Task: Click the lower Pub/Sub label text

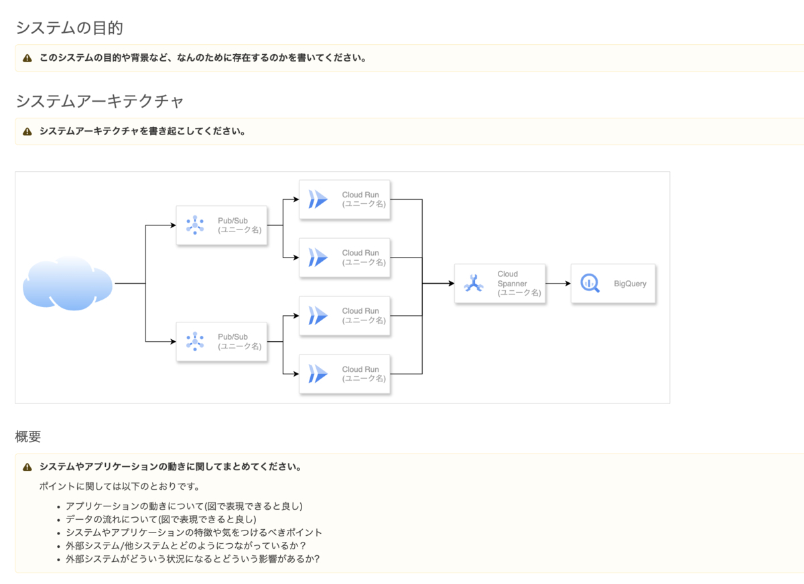Action: click(240, 342)
